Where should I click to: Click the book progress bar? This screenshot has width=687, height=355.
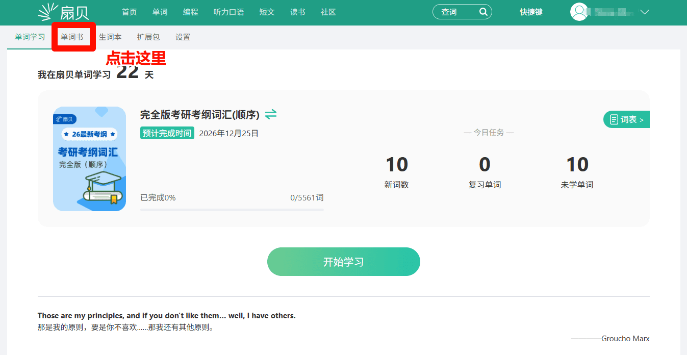232,210
